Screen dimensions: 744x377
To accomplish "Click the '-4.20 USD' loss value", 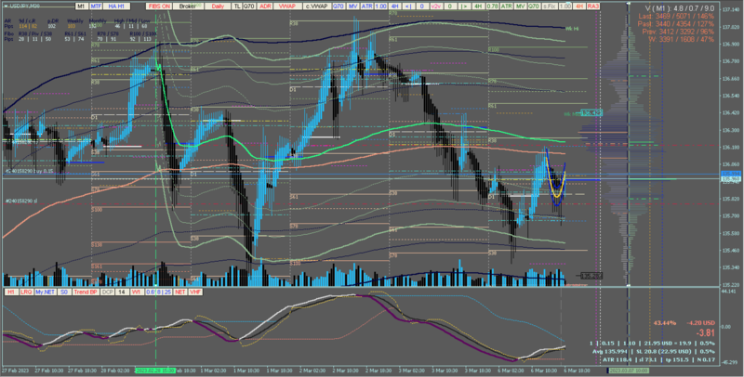I will [x=700, y=322].
